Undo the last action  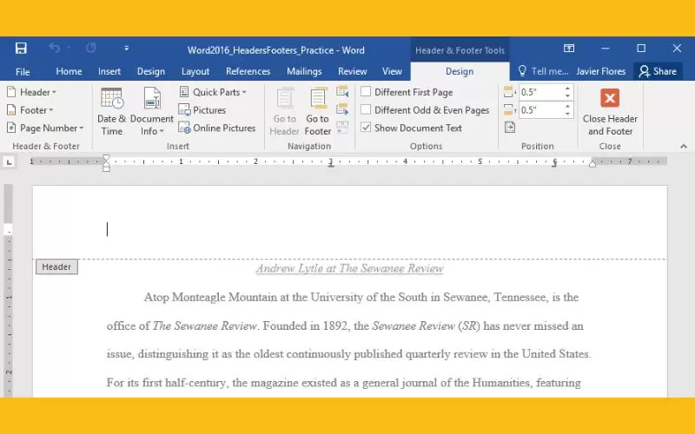point(54,48)
